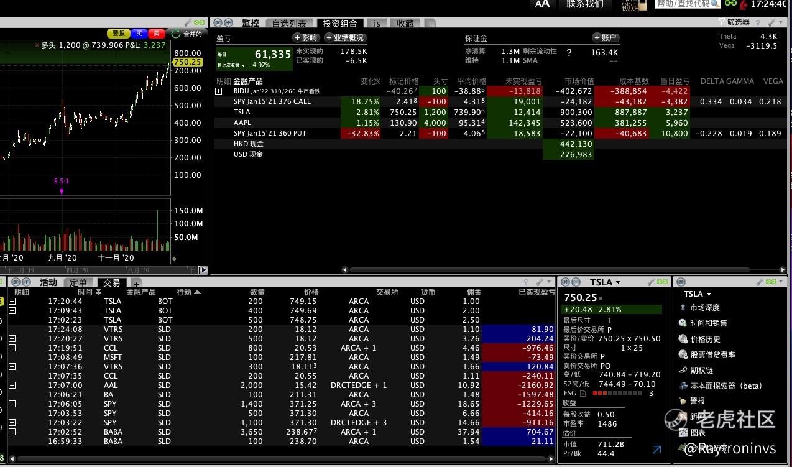Open the 收藏 favorites tab

pos(405,24)
